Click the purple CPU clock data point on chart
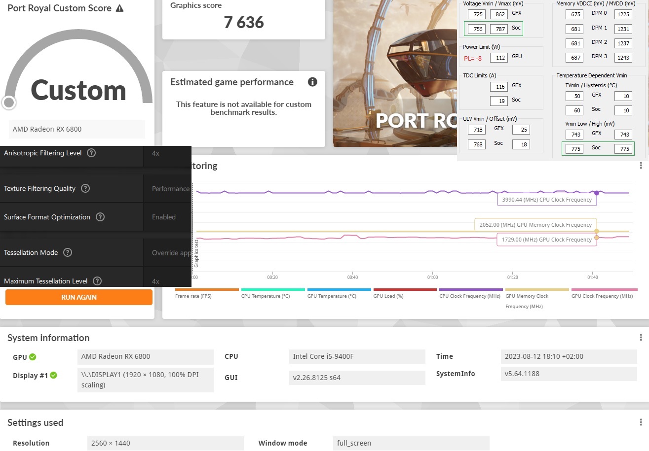Screen dimensions: 649x451 (597, 193)
